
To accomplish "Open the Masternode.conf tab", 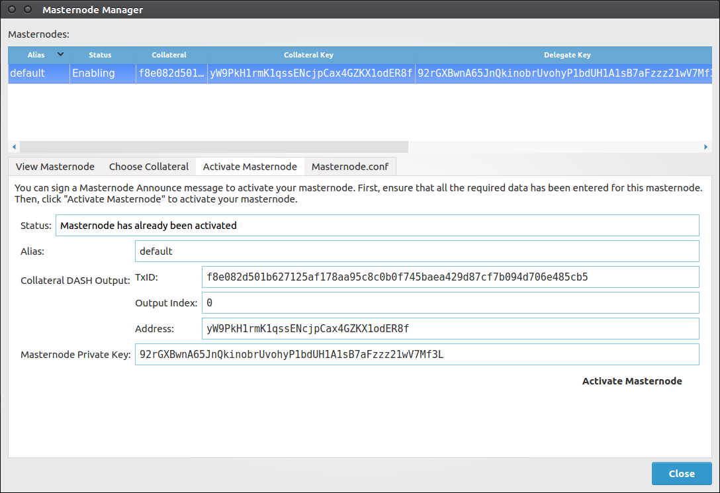I will coord(350,167).
